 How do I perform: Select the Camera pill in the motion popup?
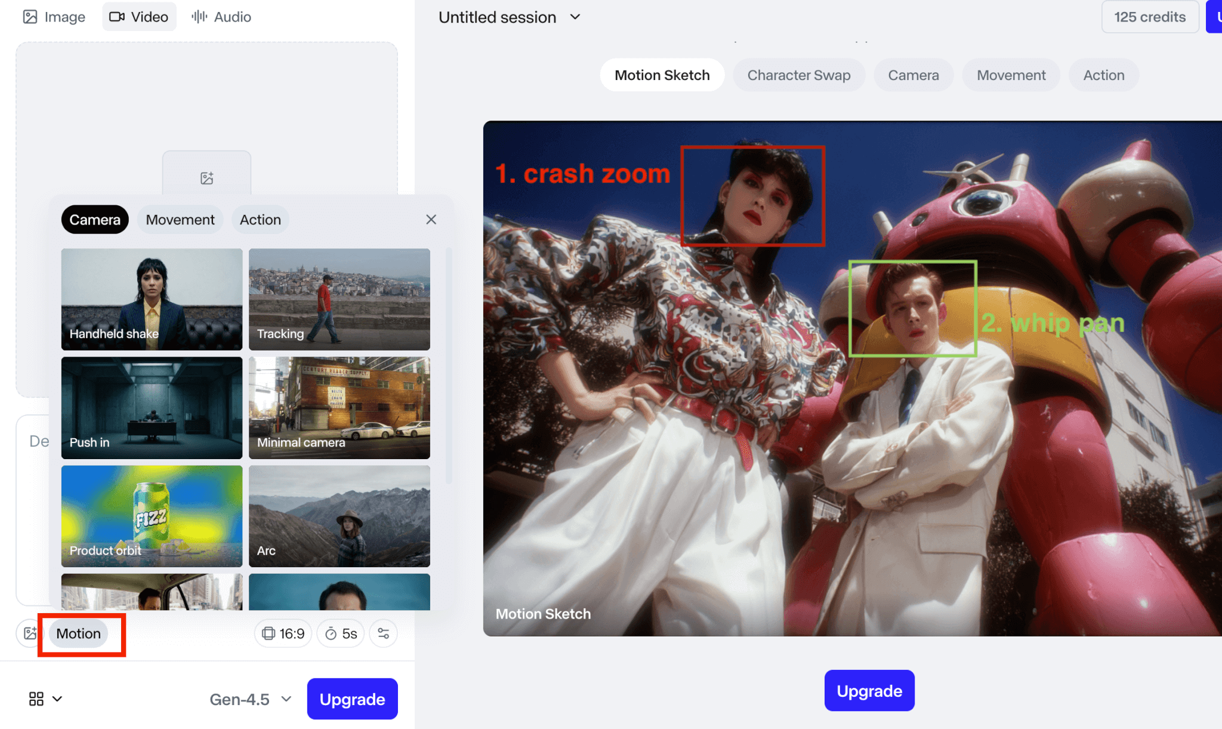tap(95, 220)
